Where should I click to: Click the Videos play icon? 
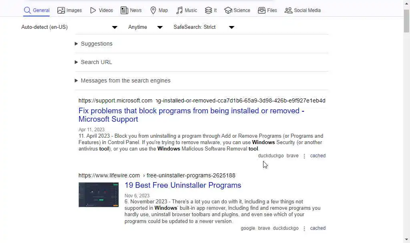click(x=93, y=10)
